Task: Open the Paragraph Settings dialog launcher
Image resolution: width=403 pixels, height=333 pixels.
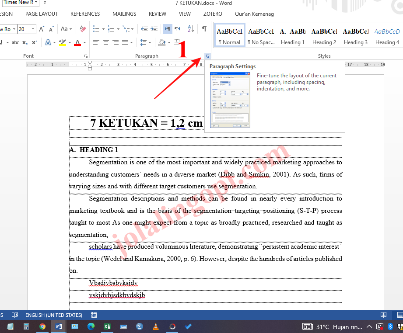Action: 207,56
